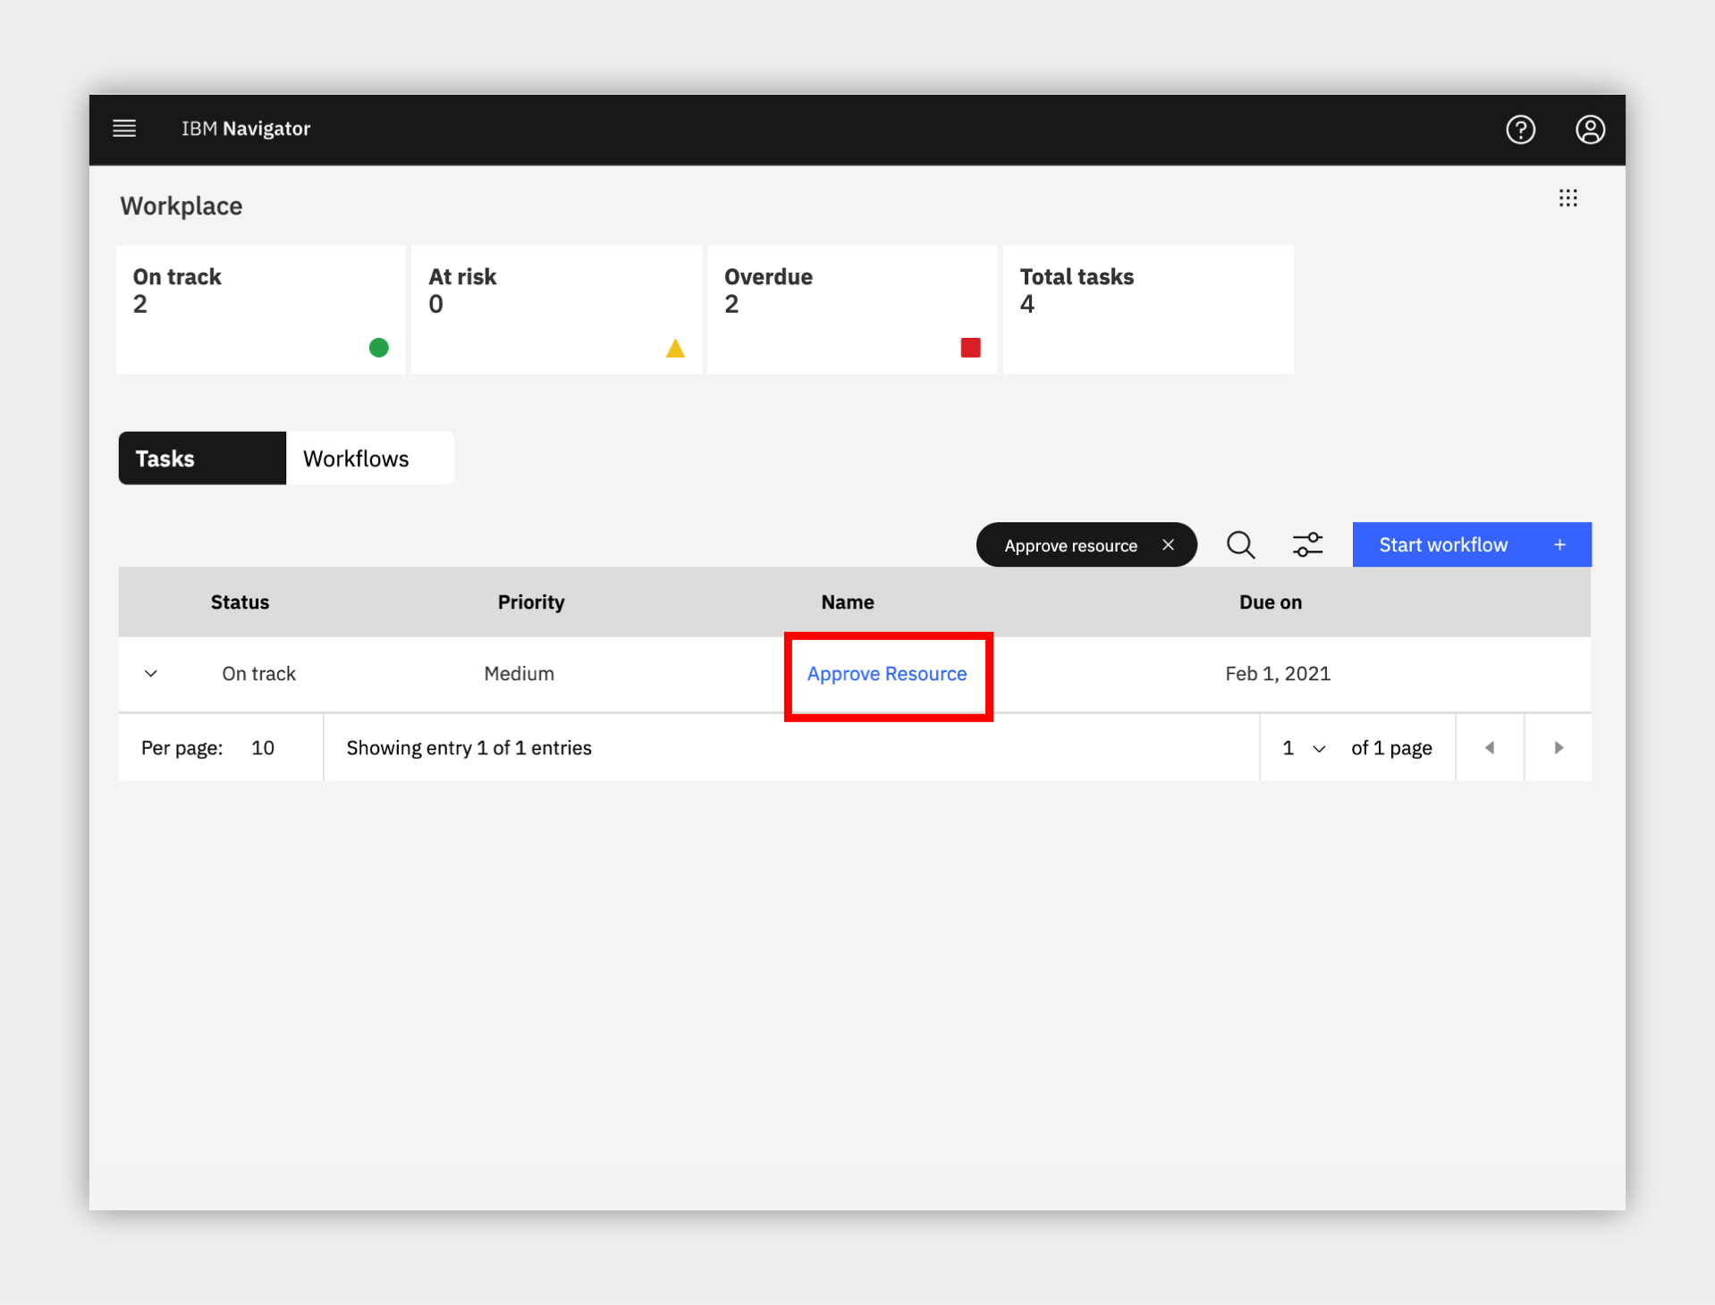The width and height of the screenshot is (1715, 1305).
Task: Go to the next page arrow
Action: click(x=1559, y=747)
